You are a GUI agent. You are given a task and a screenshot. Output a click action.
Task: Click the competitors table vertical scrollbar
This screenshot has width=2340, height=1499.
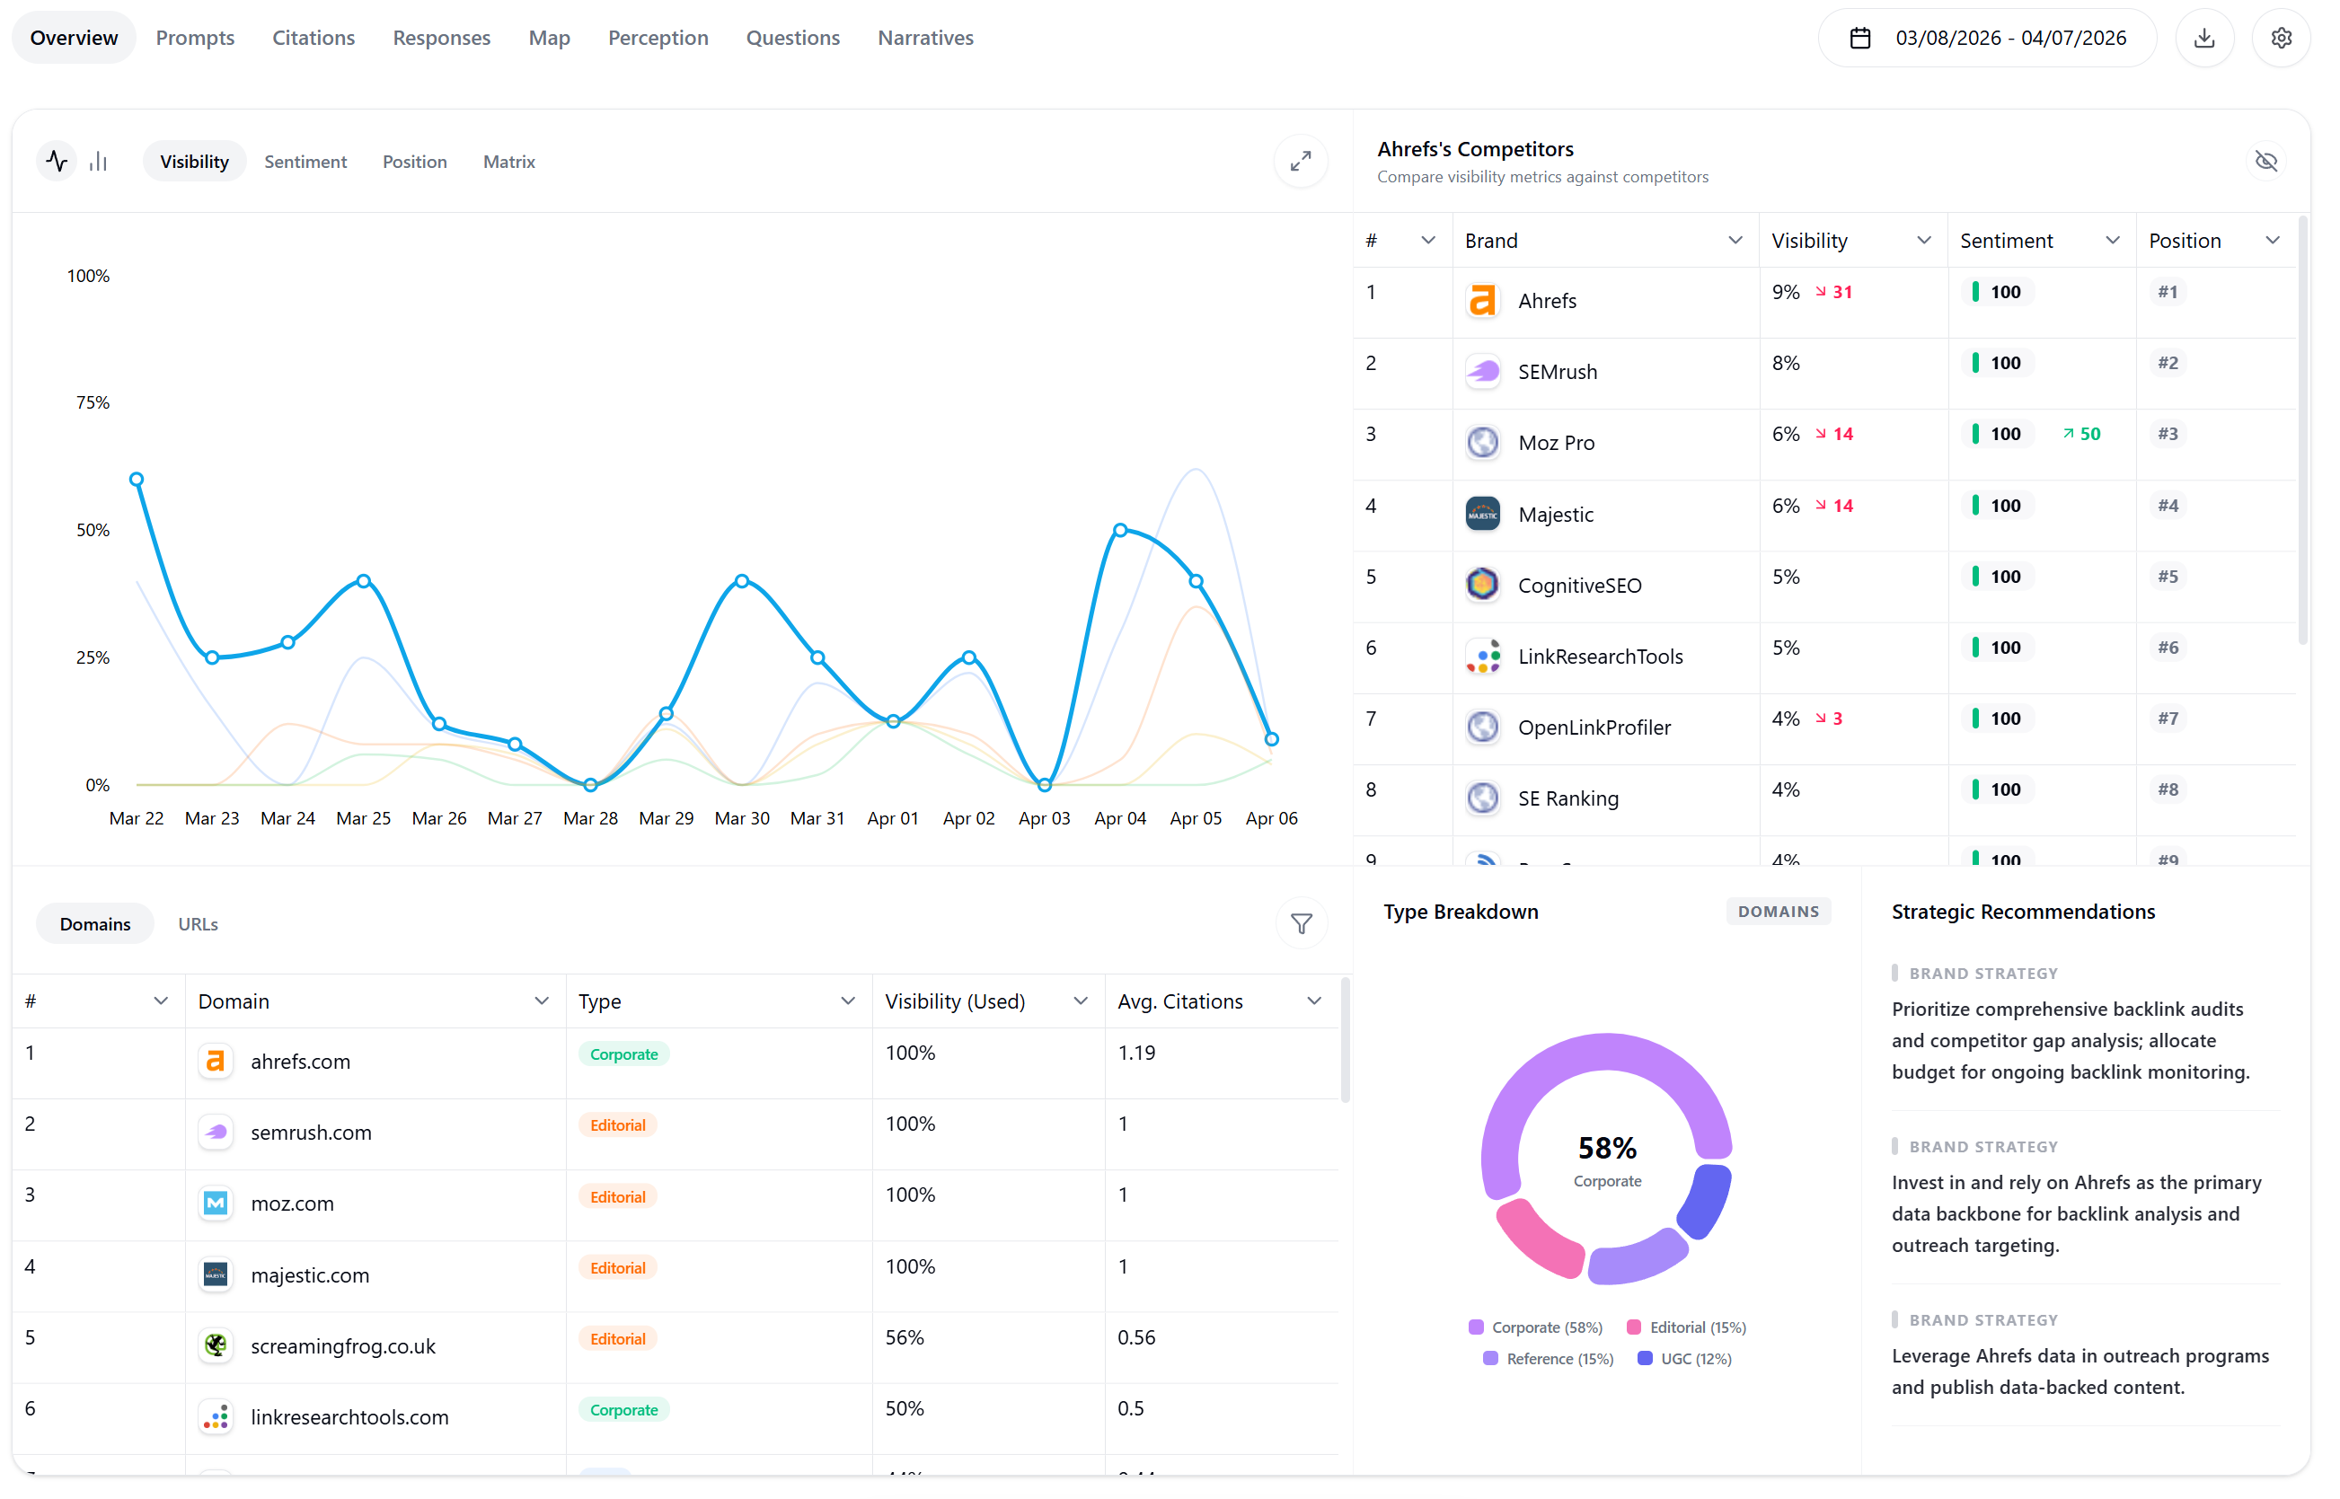[2302, 432]
